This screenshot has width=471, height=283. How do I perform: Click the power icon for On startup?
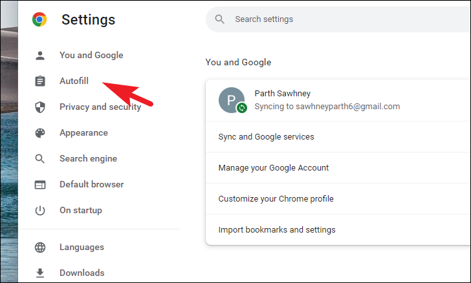tap(40, 211)
